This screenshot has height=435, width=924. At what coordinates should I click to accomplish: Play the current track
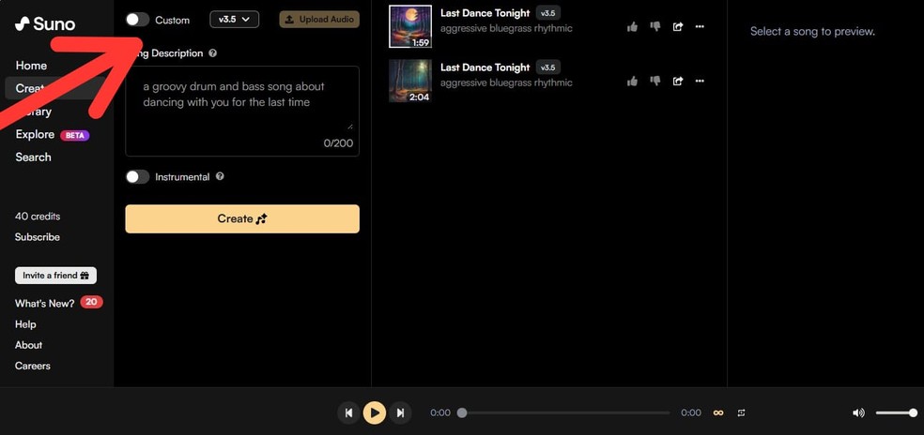(374, 412)
